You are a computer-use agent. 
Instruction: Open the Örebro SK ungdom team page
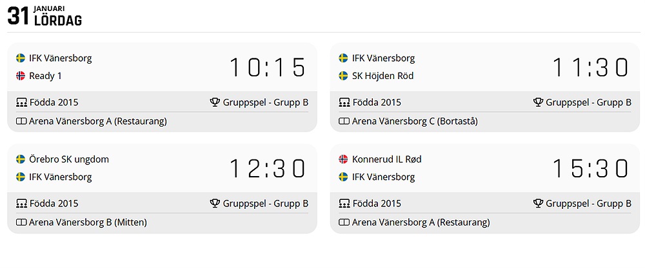[x=69, y=159]
